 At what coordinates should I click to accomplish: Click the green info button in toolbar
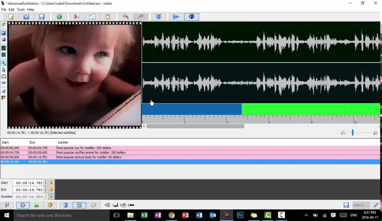tap(59, 17)
